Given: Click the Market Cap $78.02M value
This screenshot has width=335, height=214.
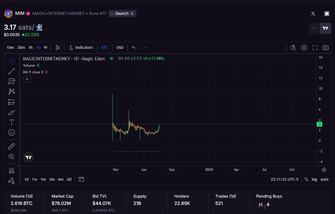Looking at the screenshot, I should (61, 203).
